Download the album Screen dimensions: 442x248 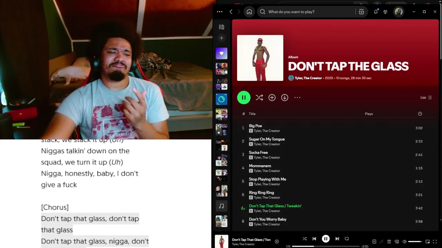pyautogui.click(x=285, y=97)
